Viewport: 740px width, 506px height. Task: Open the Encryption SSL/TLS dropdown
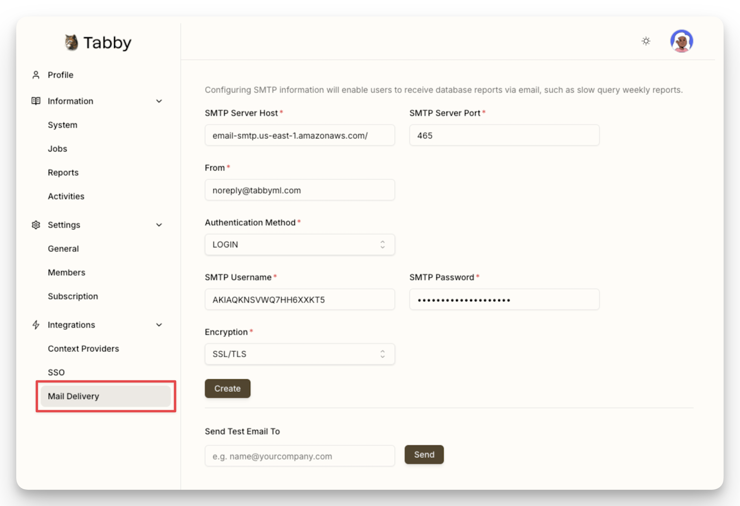[x=300, y=354]
